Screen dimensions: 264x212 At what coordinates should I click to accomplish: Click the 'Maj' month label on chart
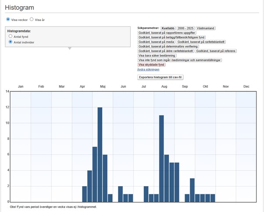coord(103,87)
